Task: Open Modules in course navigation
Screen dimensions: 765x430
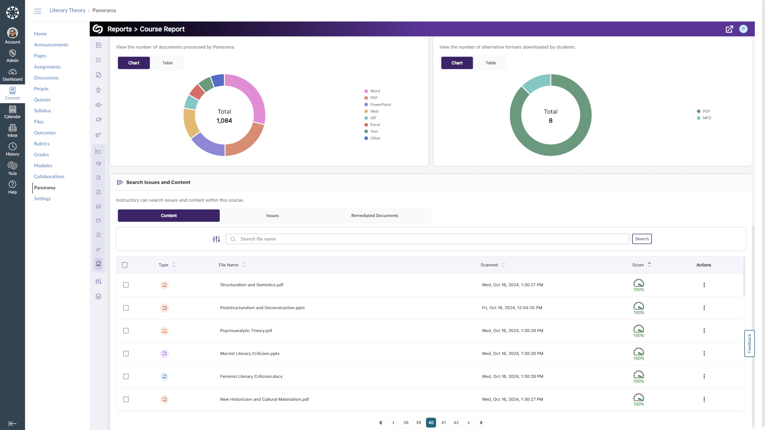Action: (43, 166)
